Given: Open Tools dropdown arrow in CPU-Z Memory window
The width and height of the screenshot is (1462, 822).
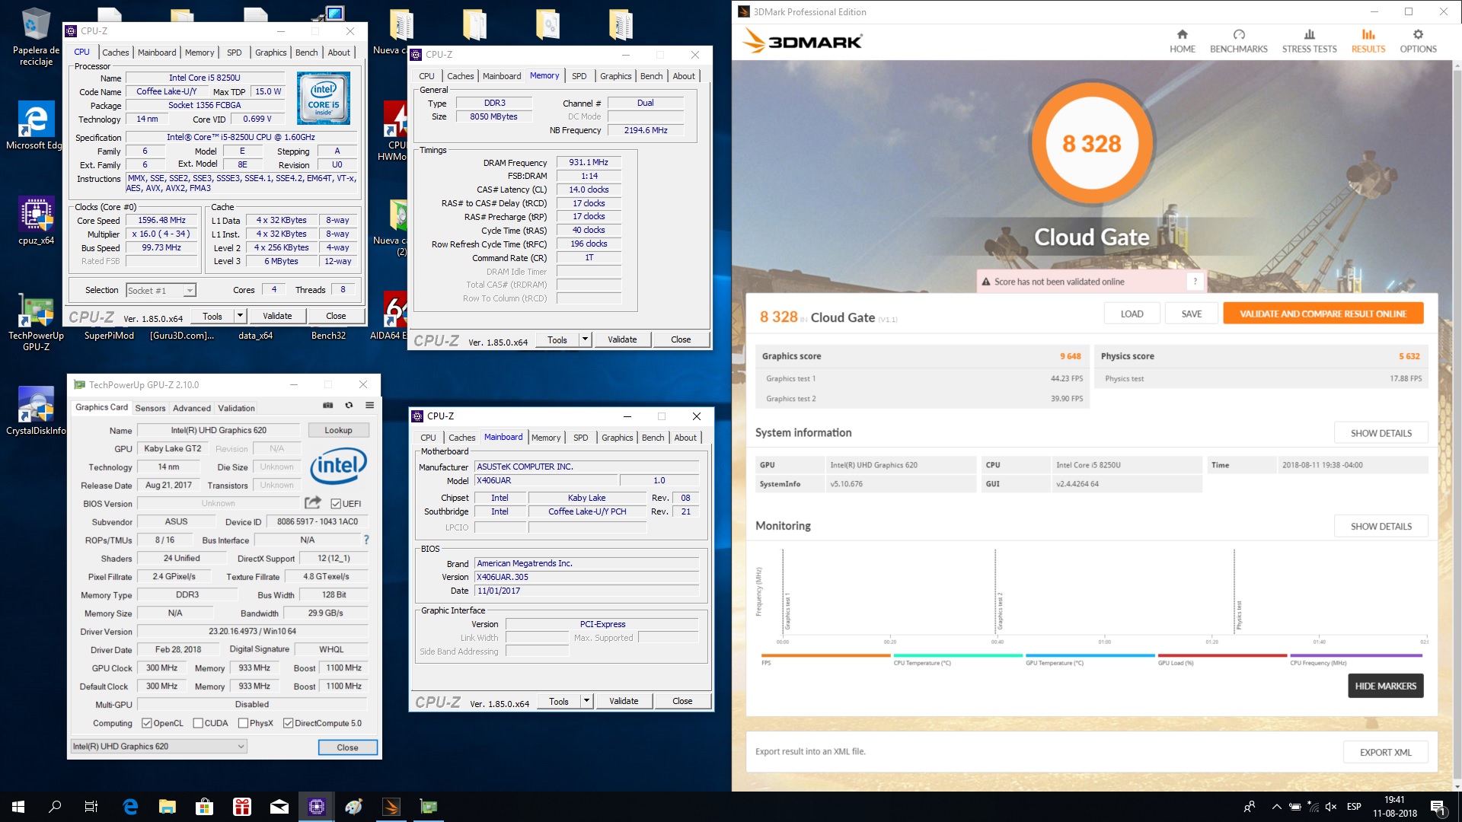Looking at the screenshot, I should point(585,339).
